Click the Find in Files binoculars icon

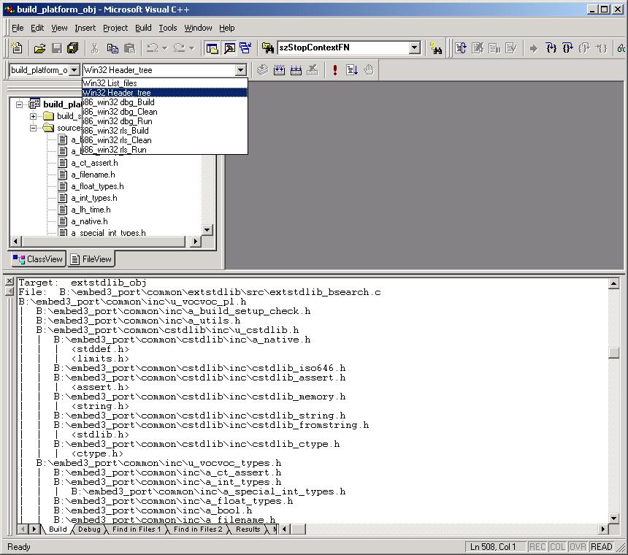(267, 48)
